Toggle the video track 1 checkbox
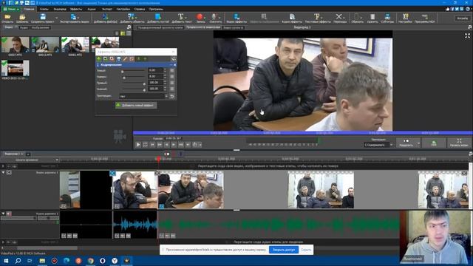This screenshot has width=473, height=266. click(x=9, y=172)
